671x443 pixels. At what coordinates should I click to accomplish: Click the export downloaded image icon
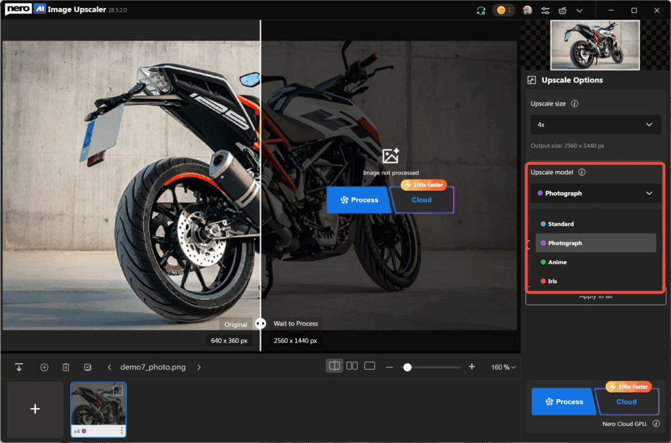click(x=18, y=367)
